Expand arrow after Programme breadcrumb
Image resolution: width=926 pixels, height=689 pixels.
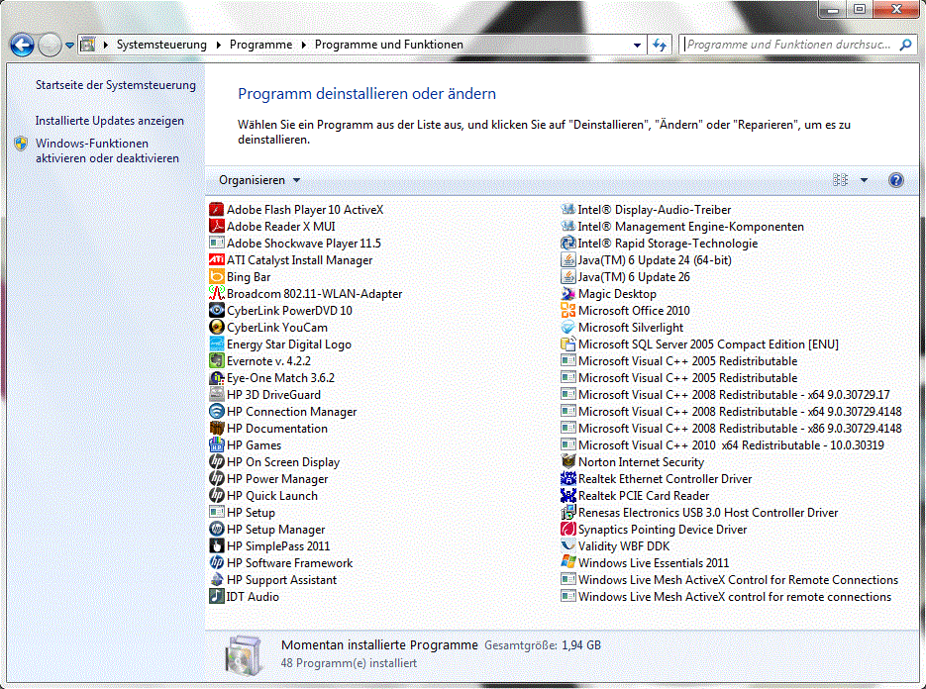[303, 45]
